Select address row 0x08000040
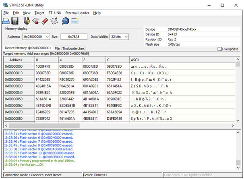This screenshot has height=179, width=244. click(19, 93)
